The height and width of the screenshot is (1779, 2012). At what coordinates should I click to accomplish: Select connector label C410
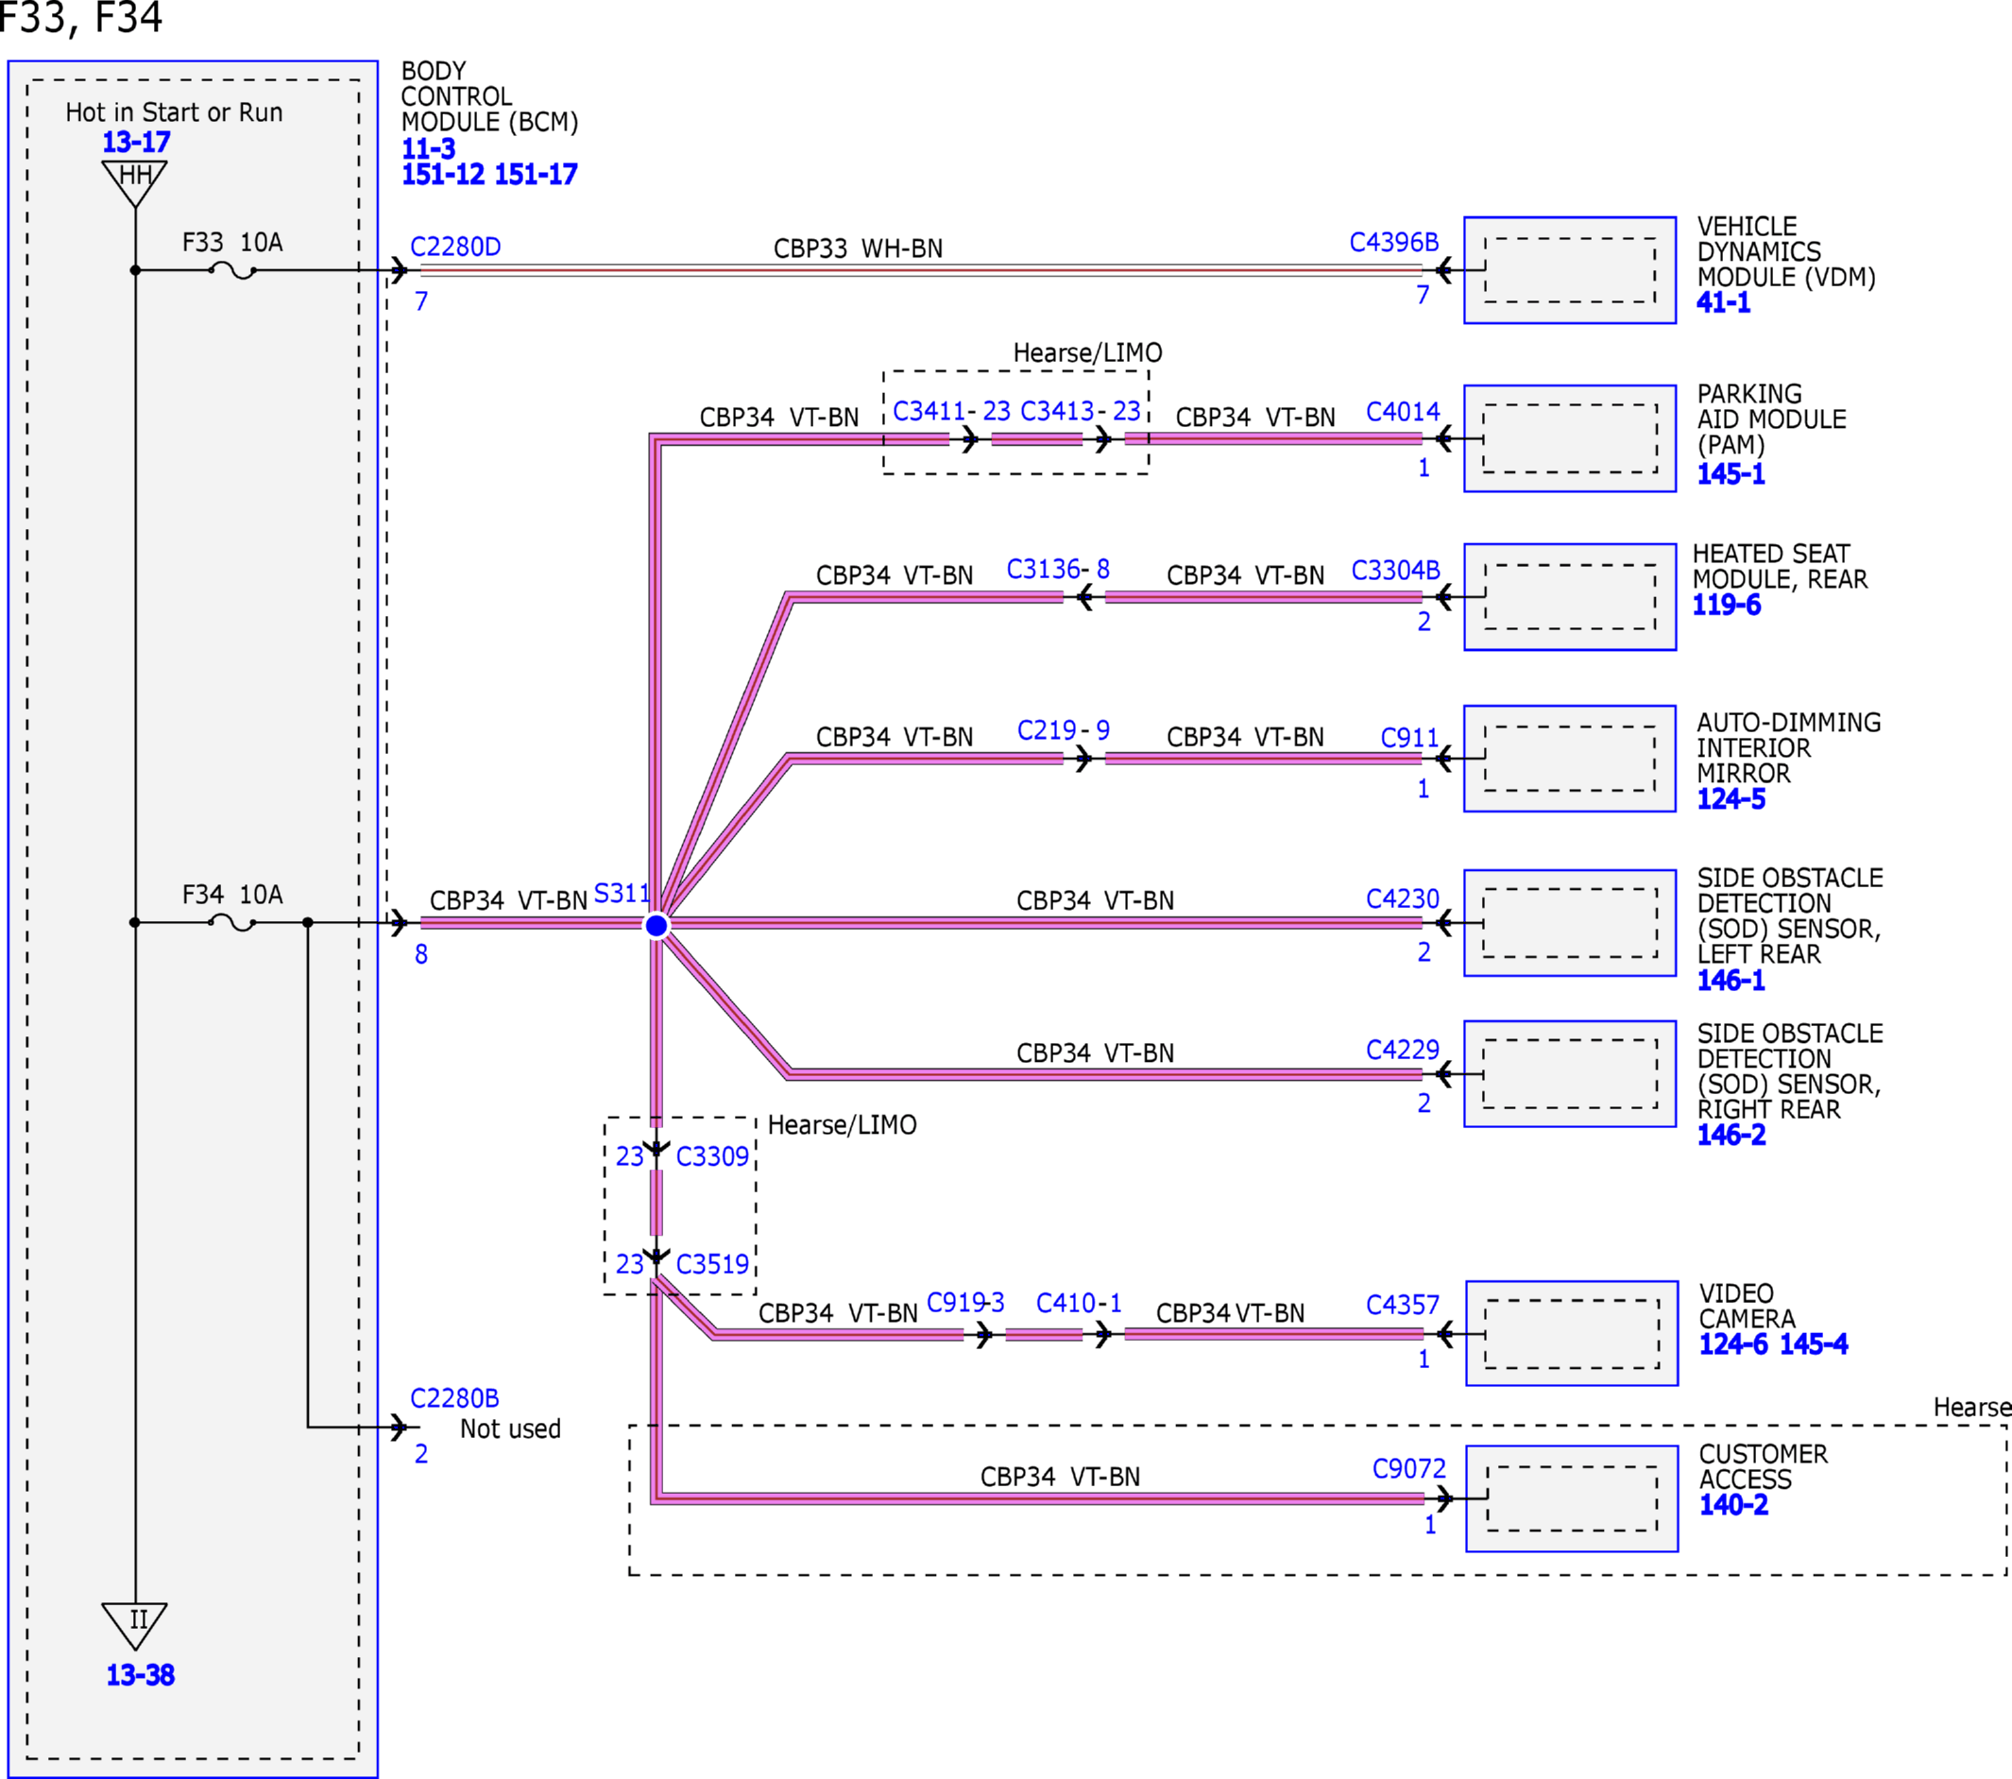click(x=1066, y=1303)
